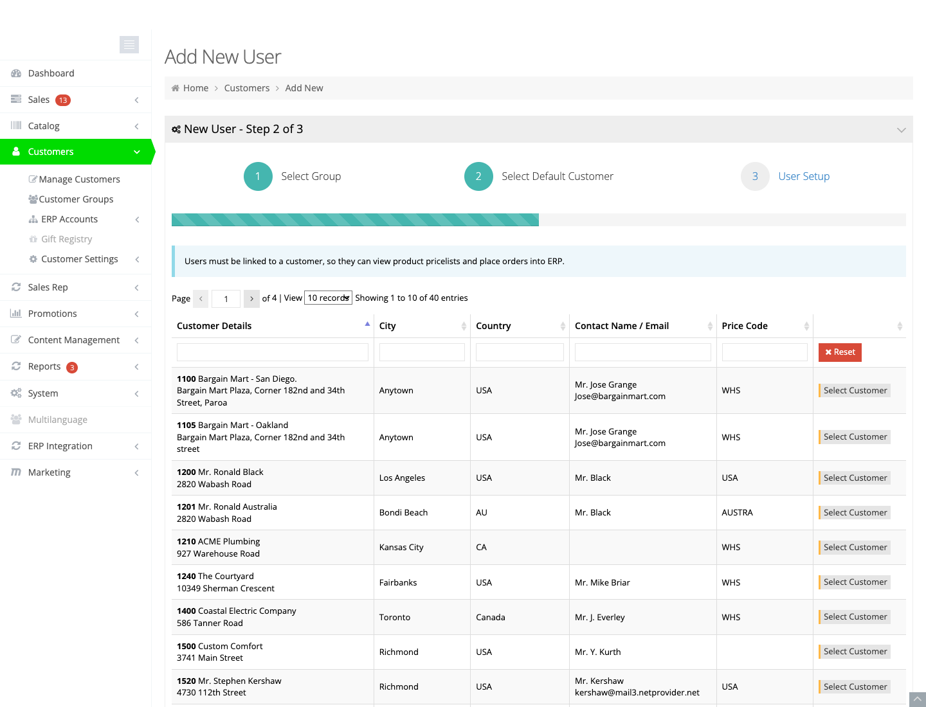
Task: Click the Manage Customers edit icon
Action: [33, 179]
